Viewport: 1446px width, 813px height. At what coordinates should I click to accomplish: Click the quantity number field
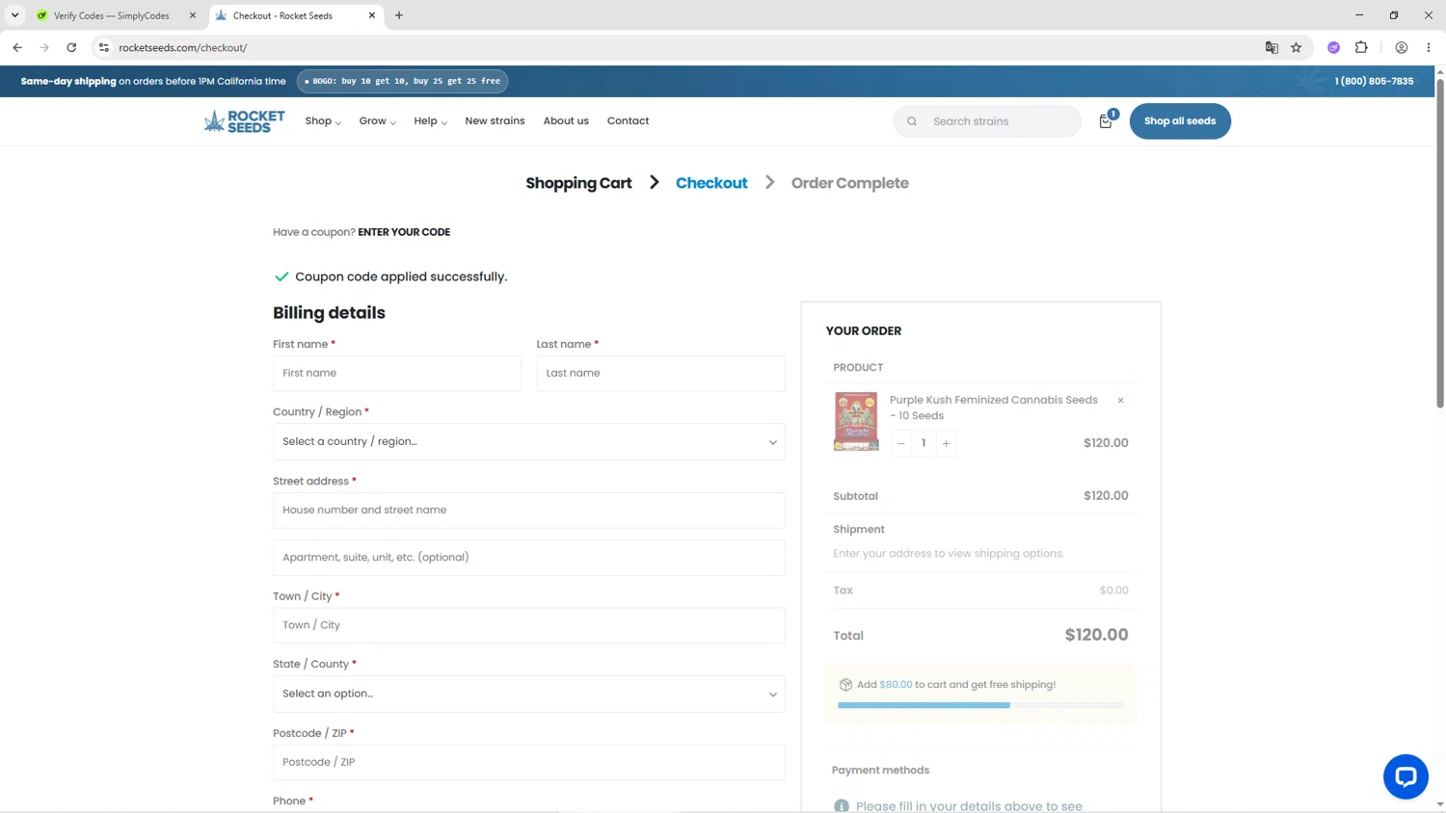(x=924, y=443)
